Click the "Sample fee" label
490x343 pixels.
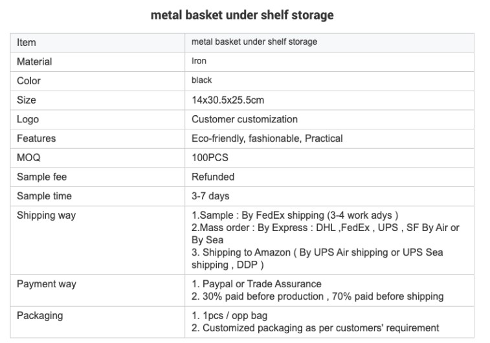(41, 177)
